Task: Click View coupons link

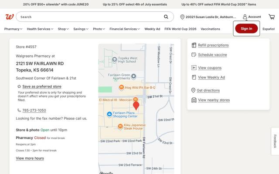Action: [x=210, y=68]
